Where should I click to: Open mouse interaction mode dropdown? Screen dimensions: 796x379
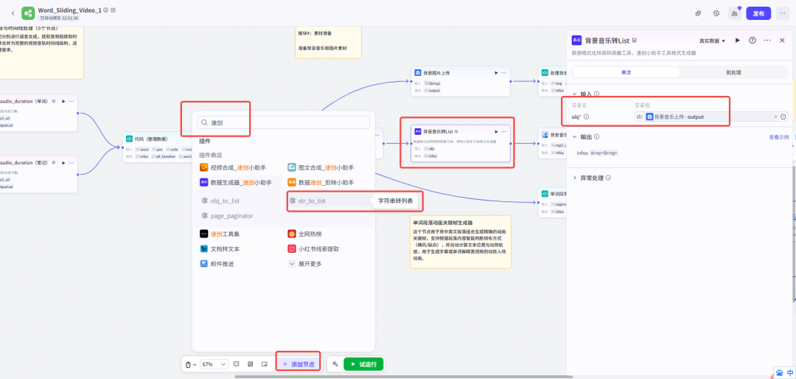click(190, 364)
